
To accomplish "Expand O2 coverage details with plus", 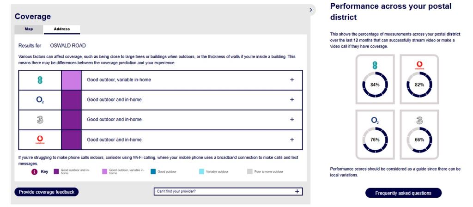I will pyautogui.click(x=292, y=100).
